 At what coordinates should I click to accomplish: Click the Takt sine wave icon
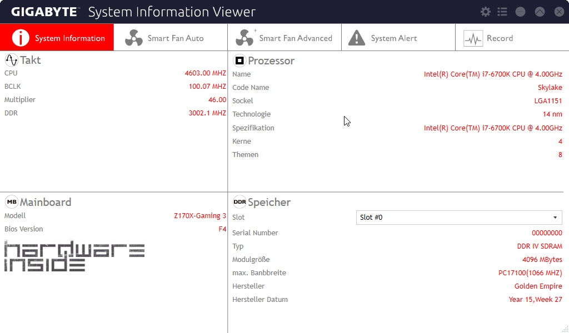click(11, 60)
